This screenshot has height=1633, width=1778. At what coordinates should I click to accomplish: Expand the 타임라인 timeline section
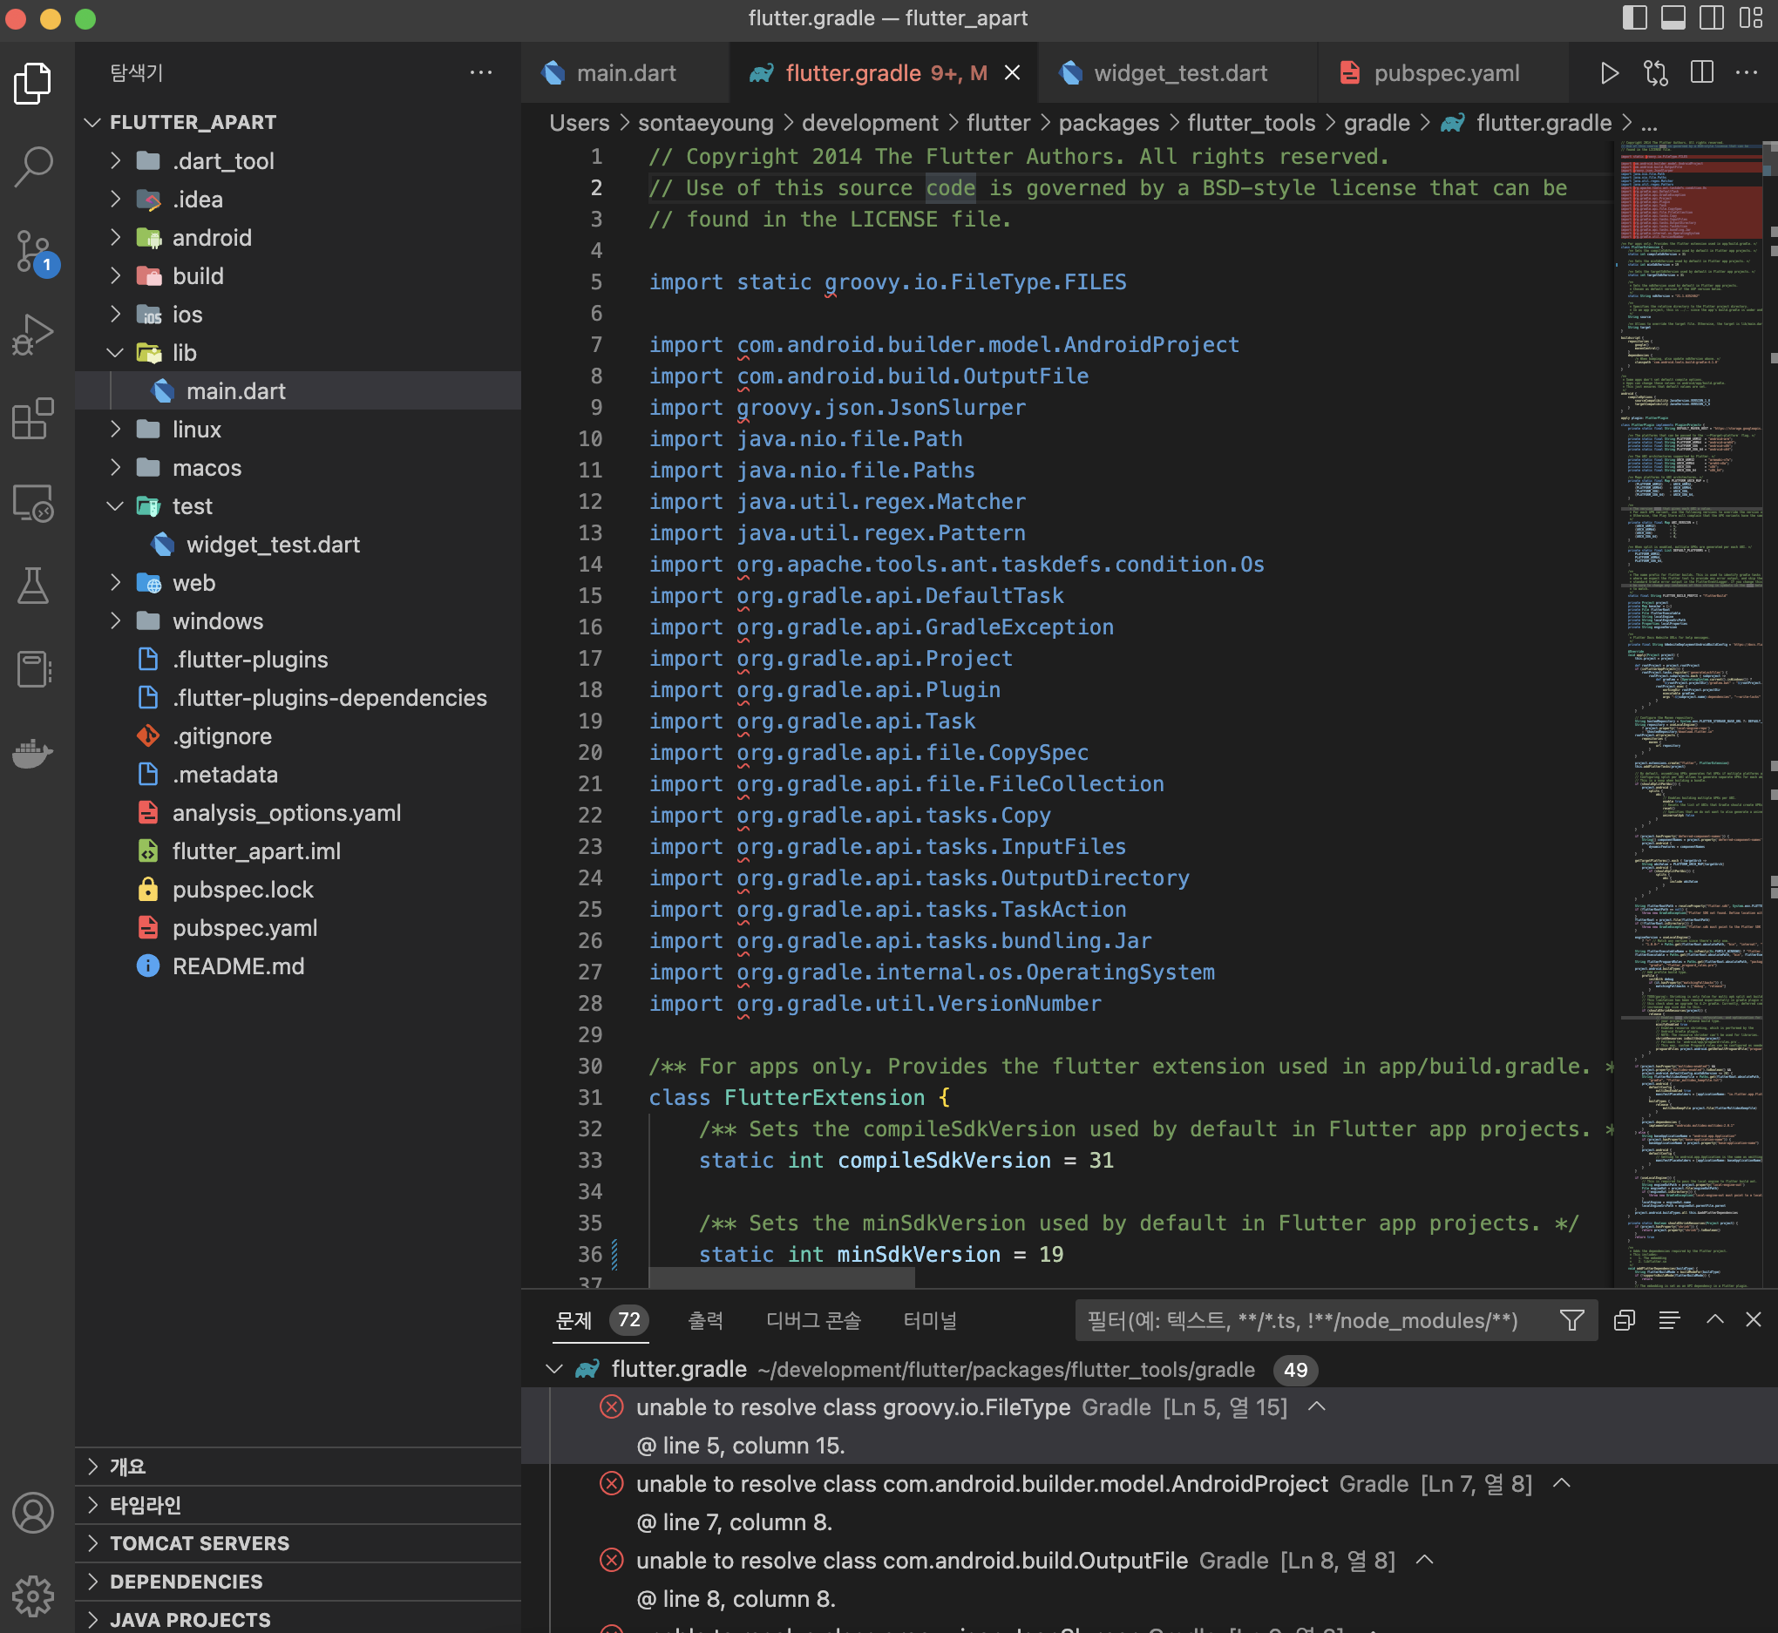pyautogui.click(x=298, y=1505)
